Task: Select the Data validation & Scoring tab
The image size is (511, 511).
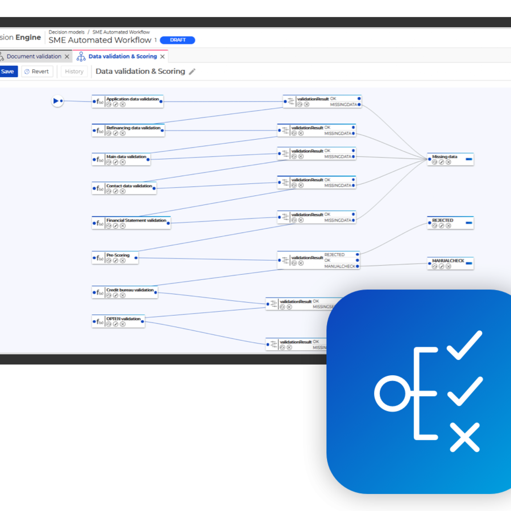Action: coord(122,57)
